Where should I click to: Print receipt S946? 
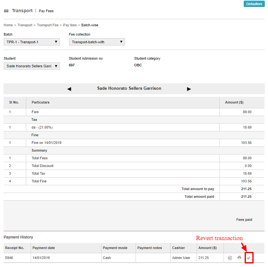(x=239, y=258)
